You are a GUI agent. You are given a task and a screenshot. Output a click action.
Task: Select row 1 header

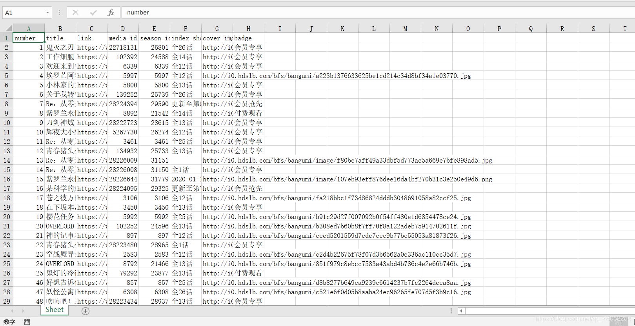click(x=6, y=38)
